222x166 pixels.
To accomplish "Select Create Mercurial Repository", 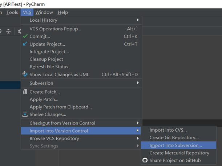I will (178, 153).
